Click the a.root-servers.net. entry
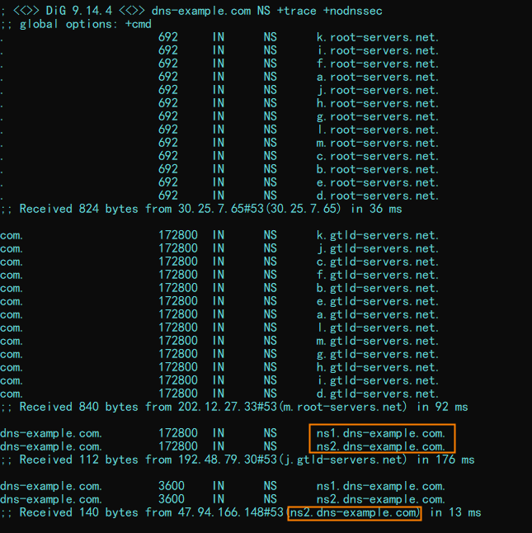532x533 pixels. coord(378,77)
